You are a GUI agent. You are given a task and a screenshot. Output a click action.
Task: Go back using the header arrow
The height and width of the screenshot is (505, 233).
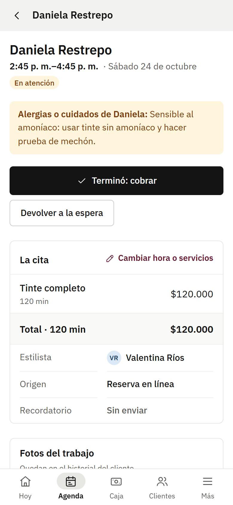pos(17,16)
